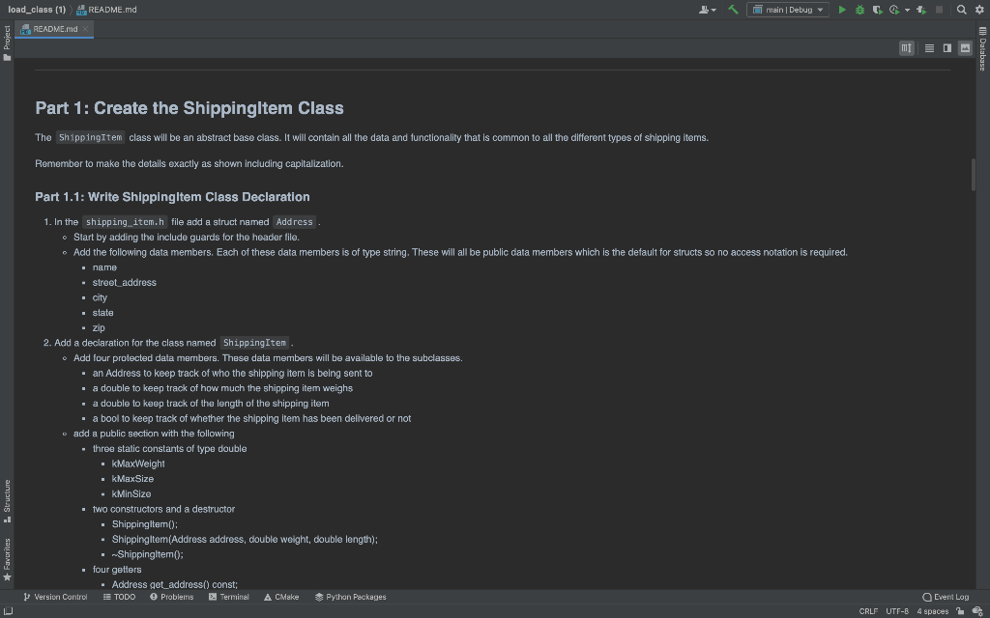Viewport: 990px width, 618px height.
Task: Show preview only view
Action: [965, 48]
